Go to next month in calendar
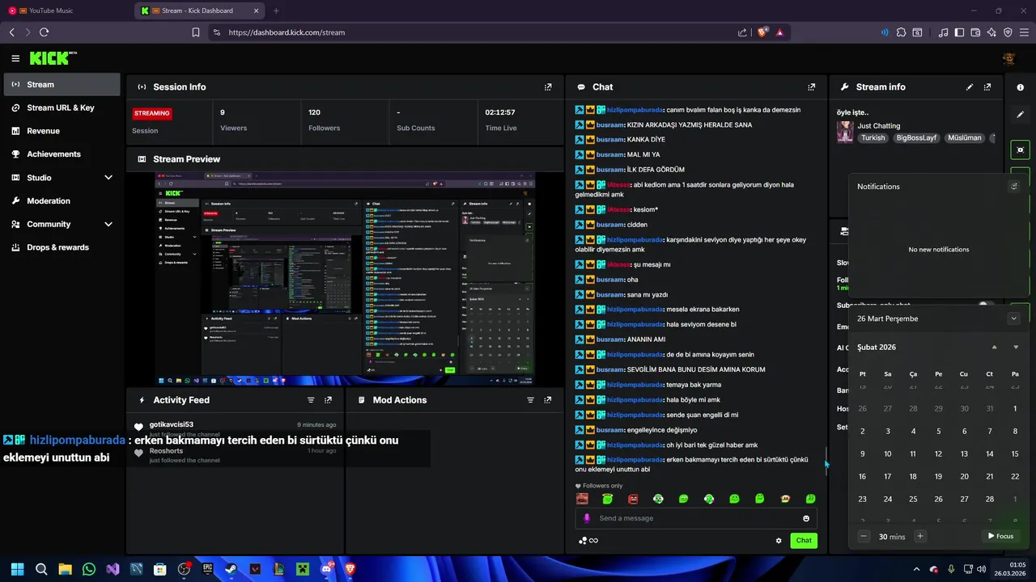This screenshot has height=582, width=1036. pos(1016,348)
